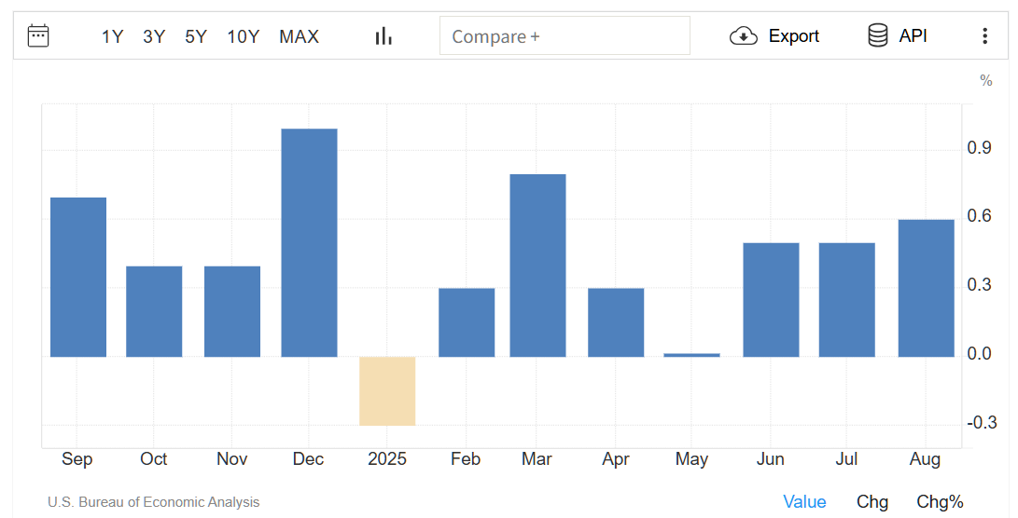Select the 1Y time range
The image size is (1018, 518).
tap(112, 36)
